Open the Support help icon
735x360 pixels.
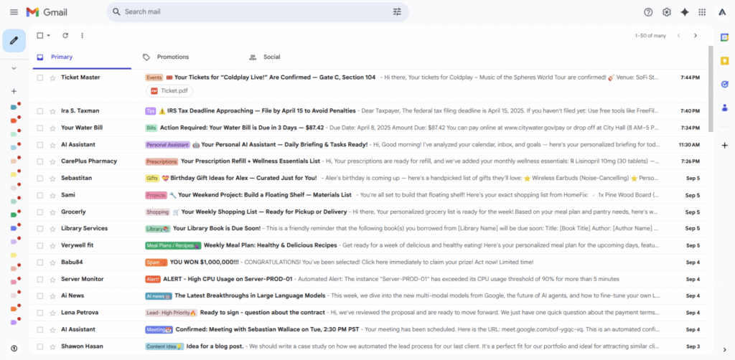(x=648, y=12)
